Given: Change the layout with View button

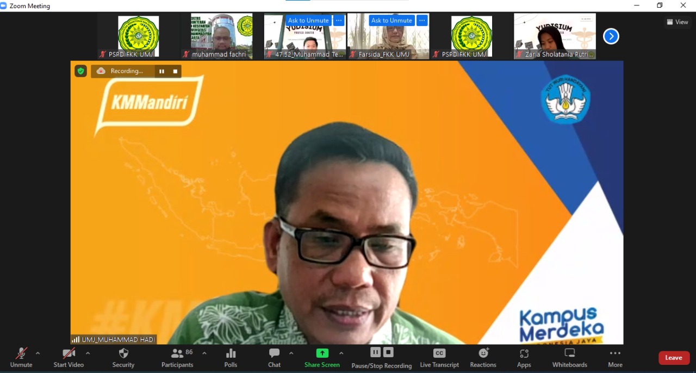Looking at the screenshot, I should [678, 22].
